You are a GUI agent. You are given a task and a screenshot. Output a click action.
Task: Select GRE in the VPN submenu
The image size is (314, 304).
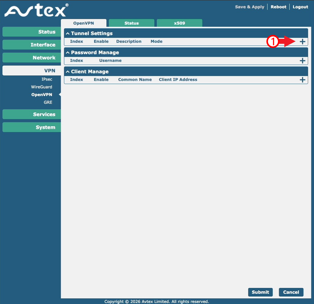click(48, 103)
